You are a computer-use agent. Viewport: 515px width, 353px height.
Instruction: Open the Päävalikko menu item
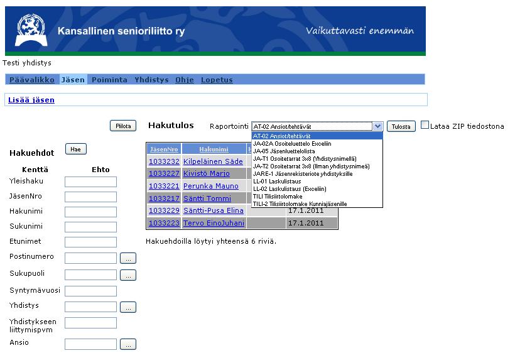tap(32, 80)
